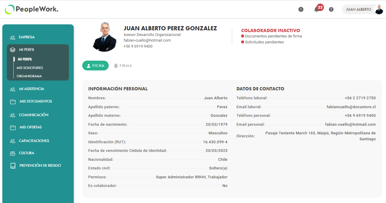Click the Es colaborador value No
This screenshot has width=386, height=203.
pyautogui.click(x=225, y=186)
